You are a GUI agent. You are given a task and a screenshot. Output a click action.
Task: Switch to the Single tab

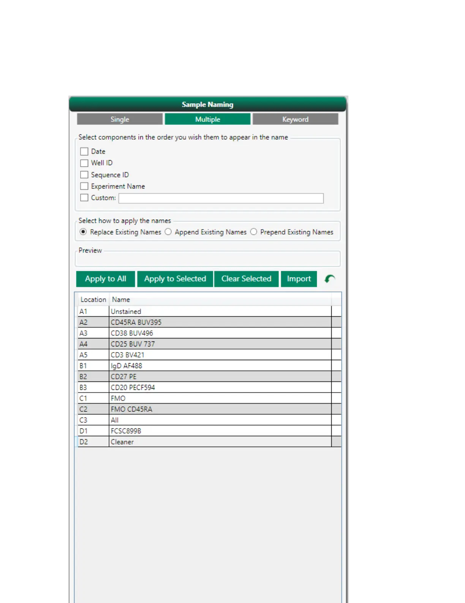(x=120, y=119)
